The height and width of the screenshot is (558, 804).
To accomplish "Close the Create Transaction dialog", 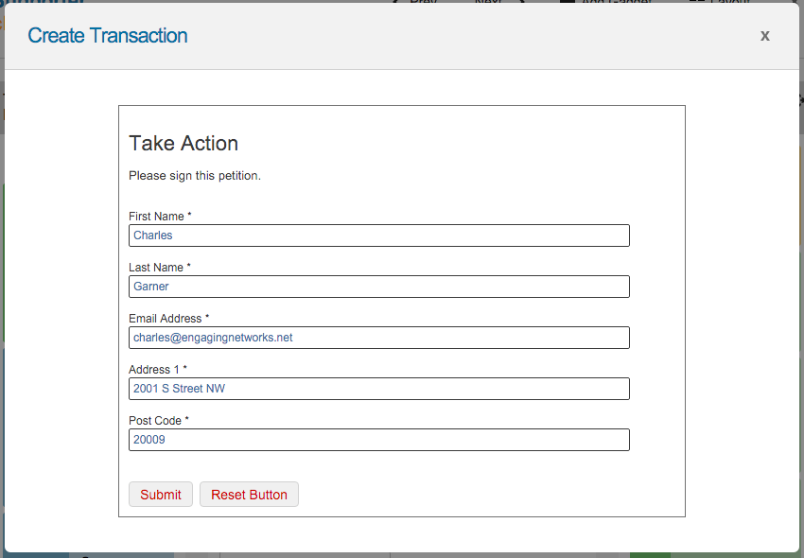I will pyautogui.click(x=765, y=36).
